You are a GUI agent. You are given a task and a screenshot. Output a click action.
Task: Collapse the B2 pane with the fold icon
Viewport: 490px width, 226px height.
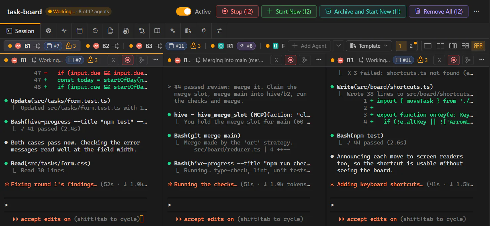276,60
